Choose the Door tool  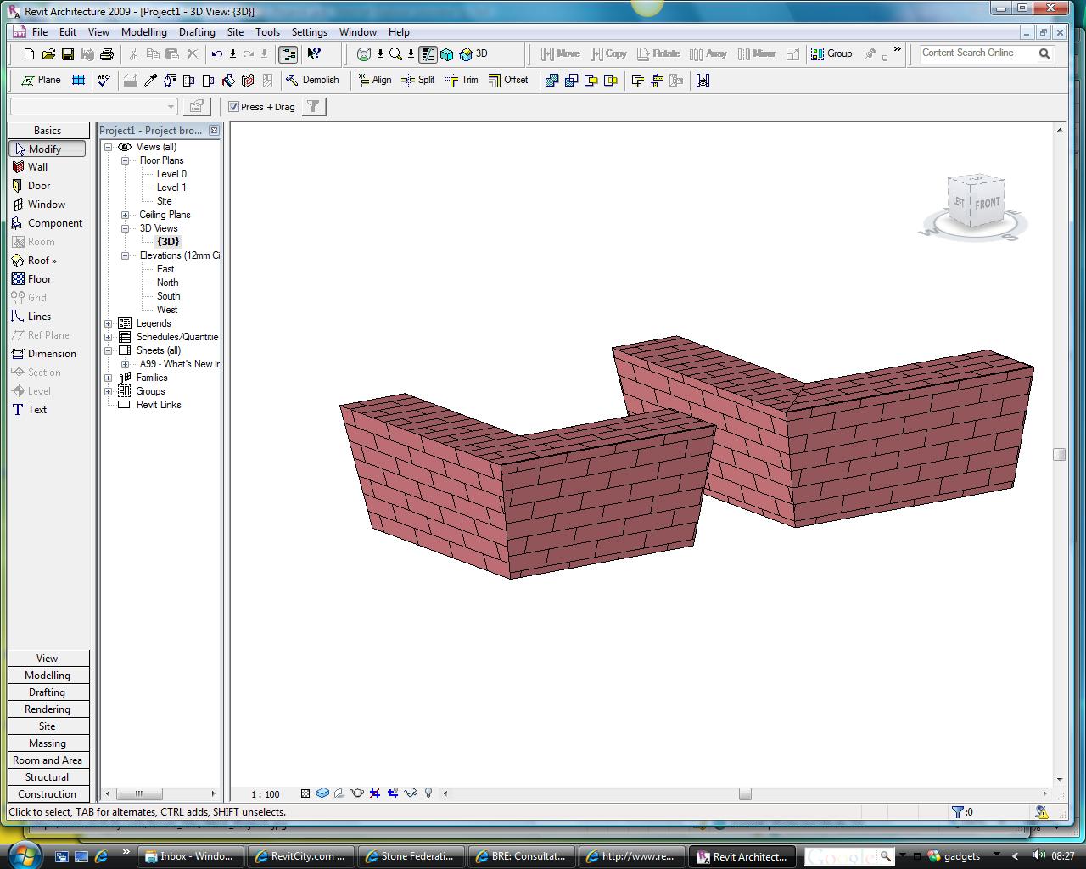(39, 186)
